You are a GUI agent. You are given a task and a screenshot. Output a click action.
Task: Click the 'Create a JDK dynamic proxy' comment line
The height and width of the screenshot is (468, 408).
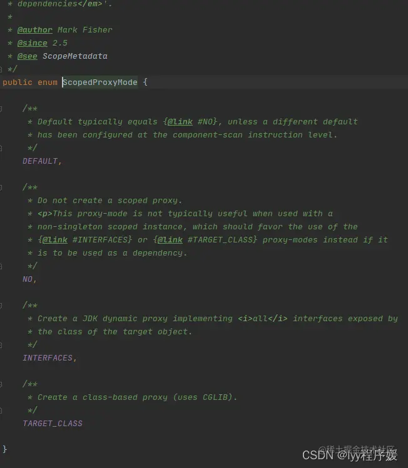point(218,319)
